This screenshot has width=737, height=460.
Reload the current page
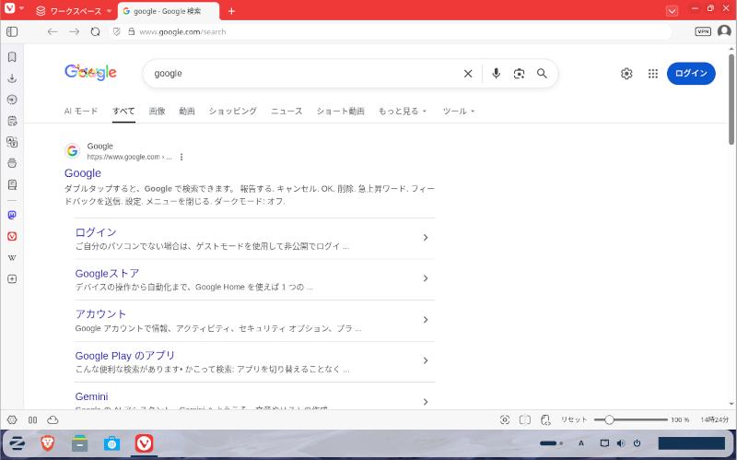[96, 31]
